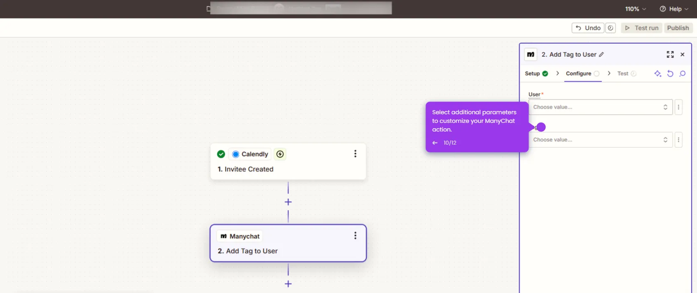Click the chevron between Configure and Test
Screen dimensions: 697x293
pos(609,73)
